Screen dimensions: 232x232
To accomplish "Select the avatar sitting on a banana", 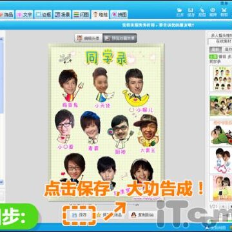I will (135, 87).
